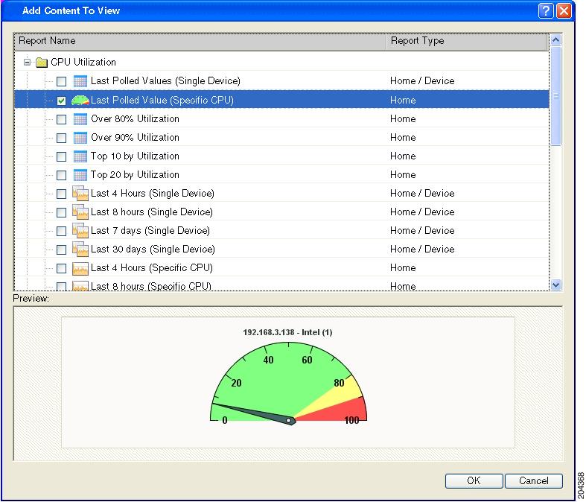Tick the Top 20 by Utilization checkbox
The height and width of the screenshot is (502, 586).
tap(61, 175)
